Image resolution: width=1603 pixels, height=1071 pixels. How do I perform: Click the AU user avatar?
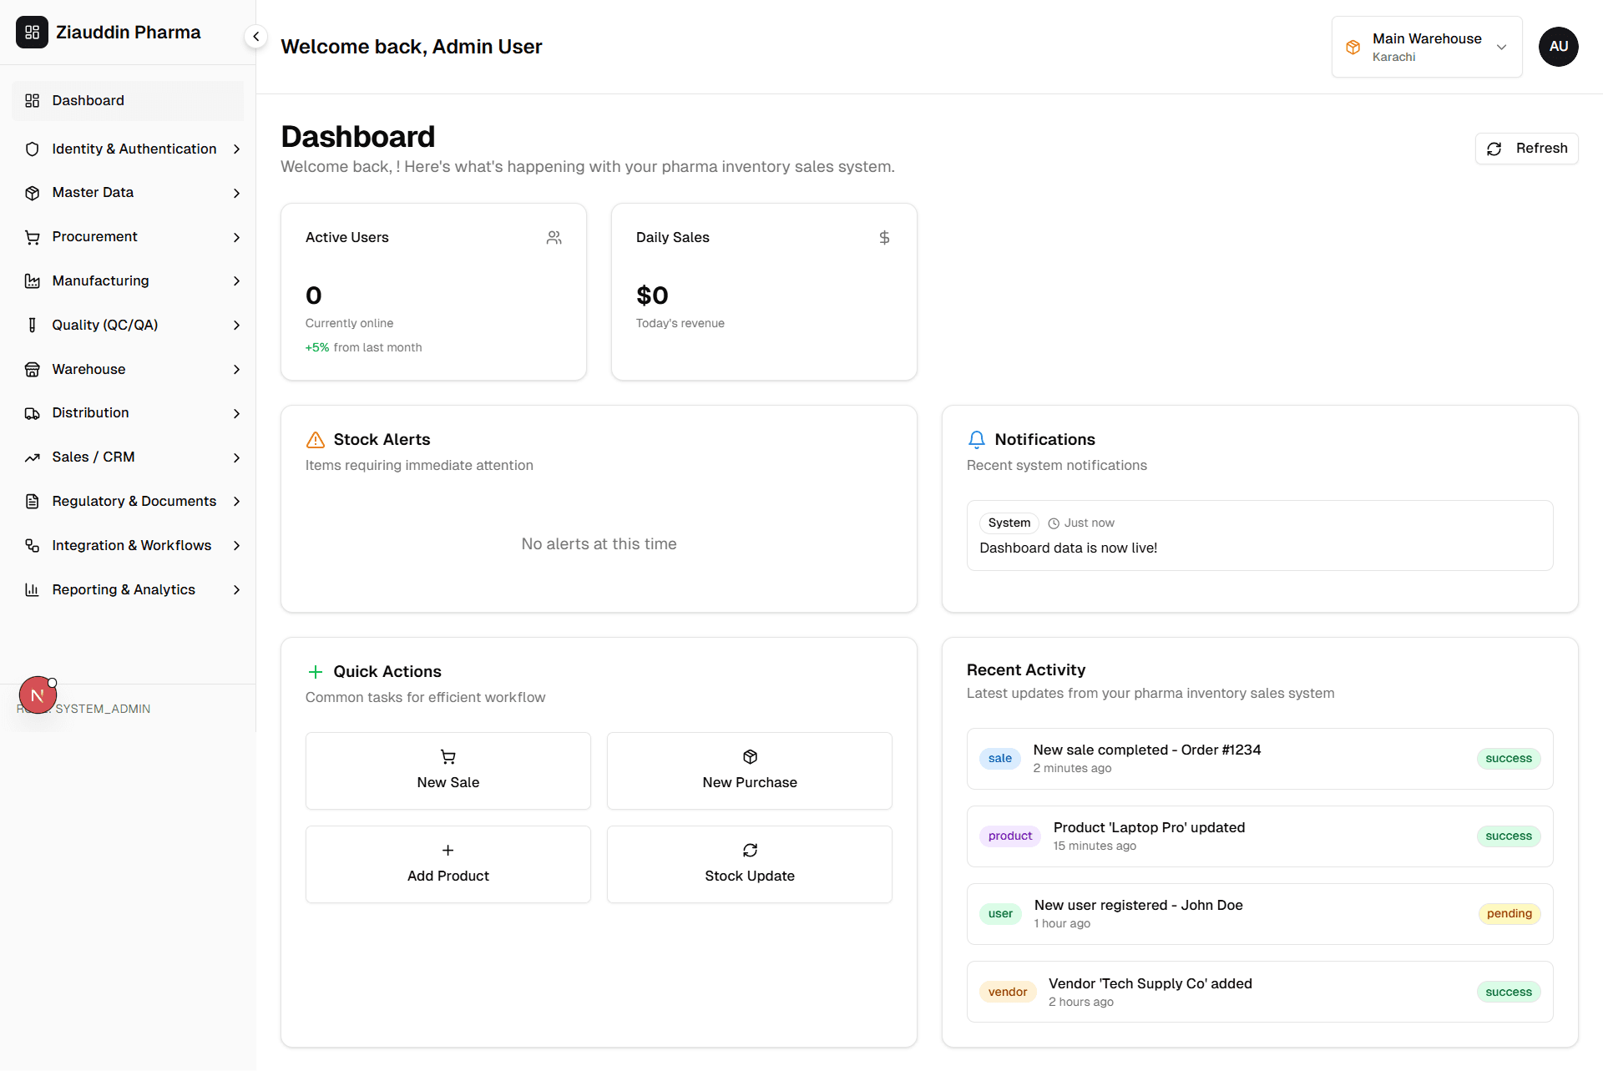tap(1559, 47)
